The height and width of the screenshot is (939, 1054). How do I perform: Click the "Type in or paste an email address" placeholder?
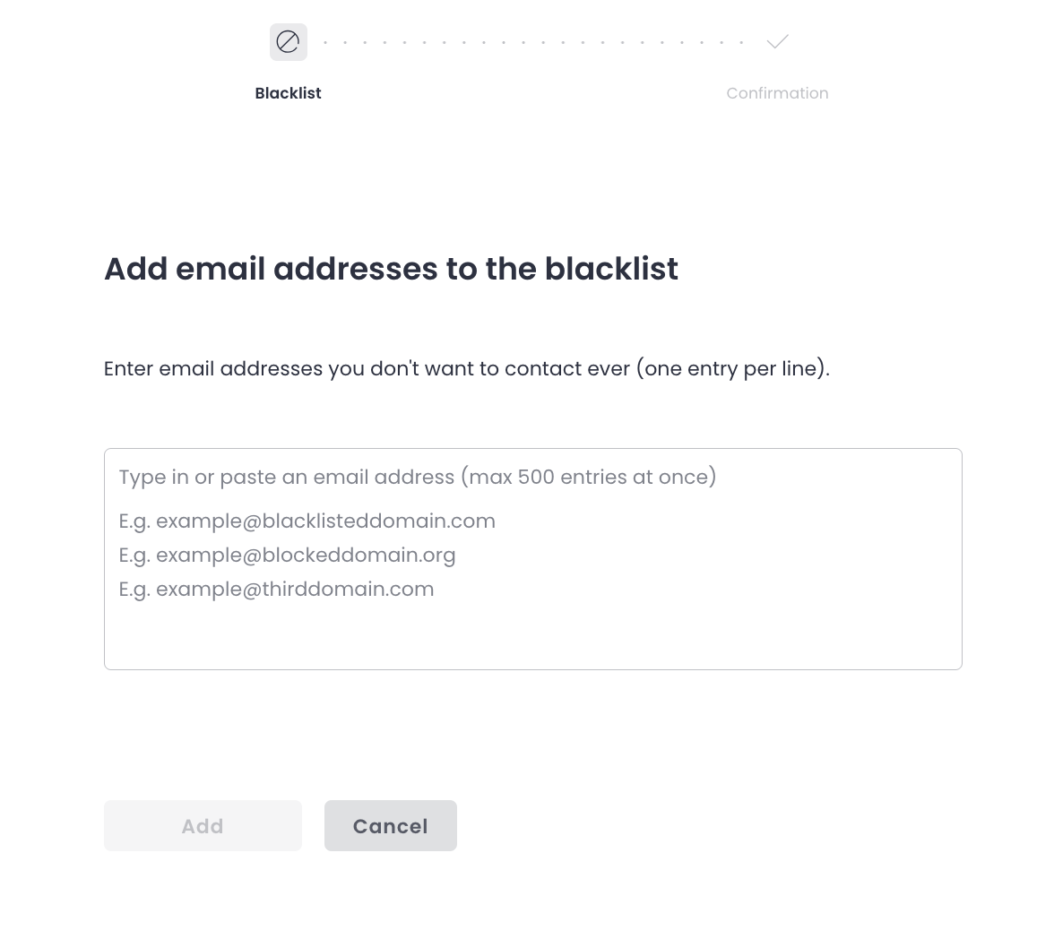point(287,477)
